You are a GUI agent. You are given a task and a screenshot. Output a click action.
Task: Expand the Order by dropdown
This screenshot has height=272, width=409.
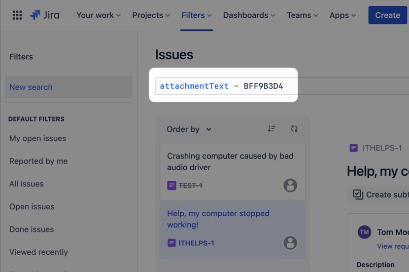189,129
